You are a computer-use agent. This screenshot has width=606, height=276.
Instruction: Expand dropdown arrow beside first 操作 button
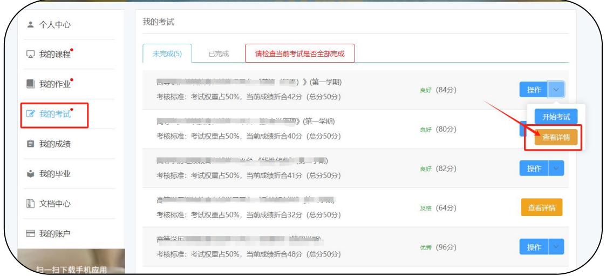coord(556,90)
